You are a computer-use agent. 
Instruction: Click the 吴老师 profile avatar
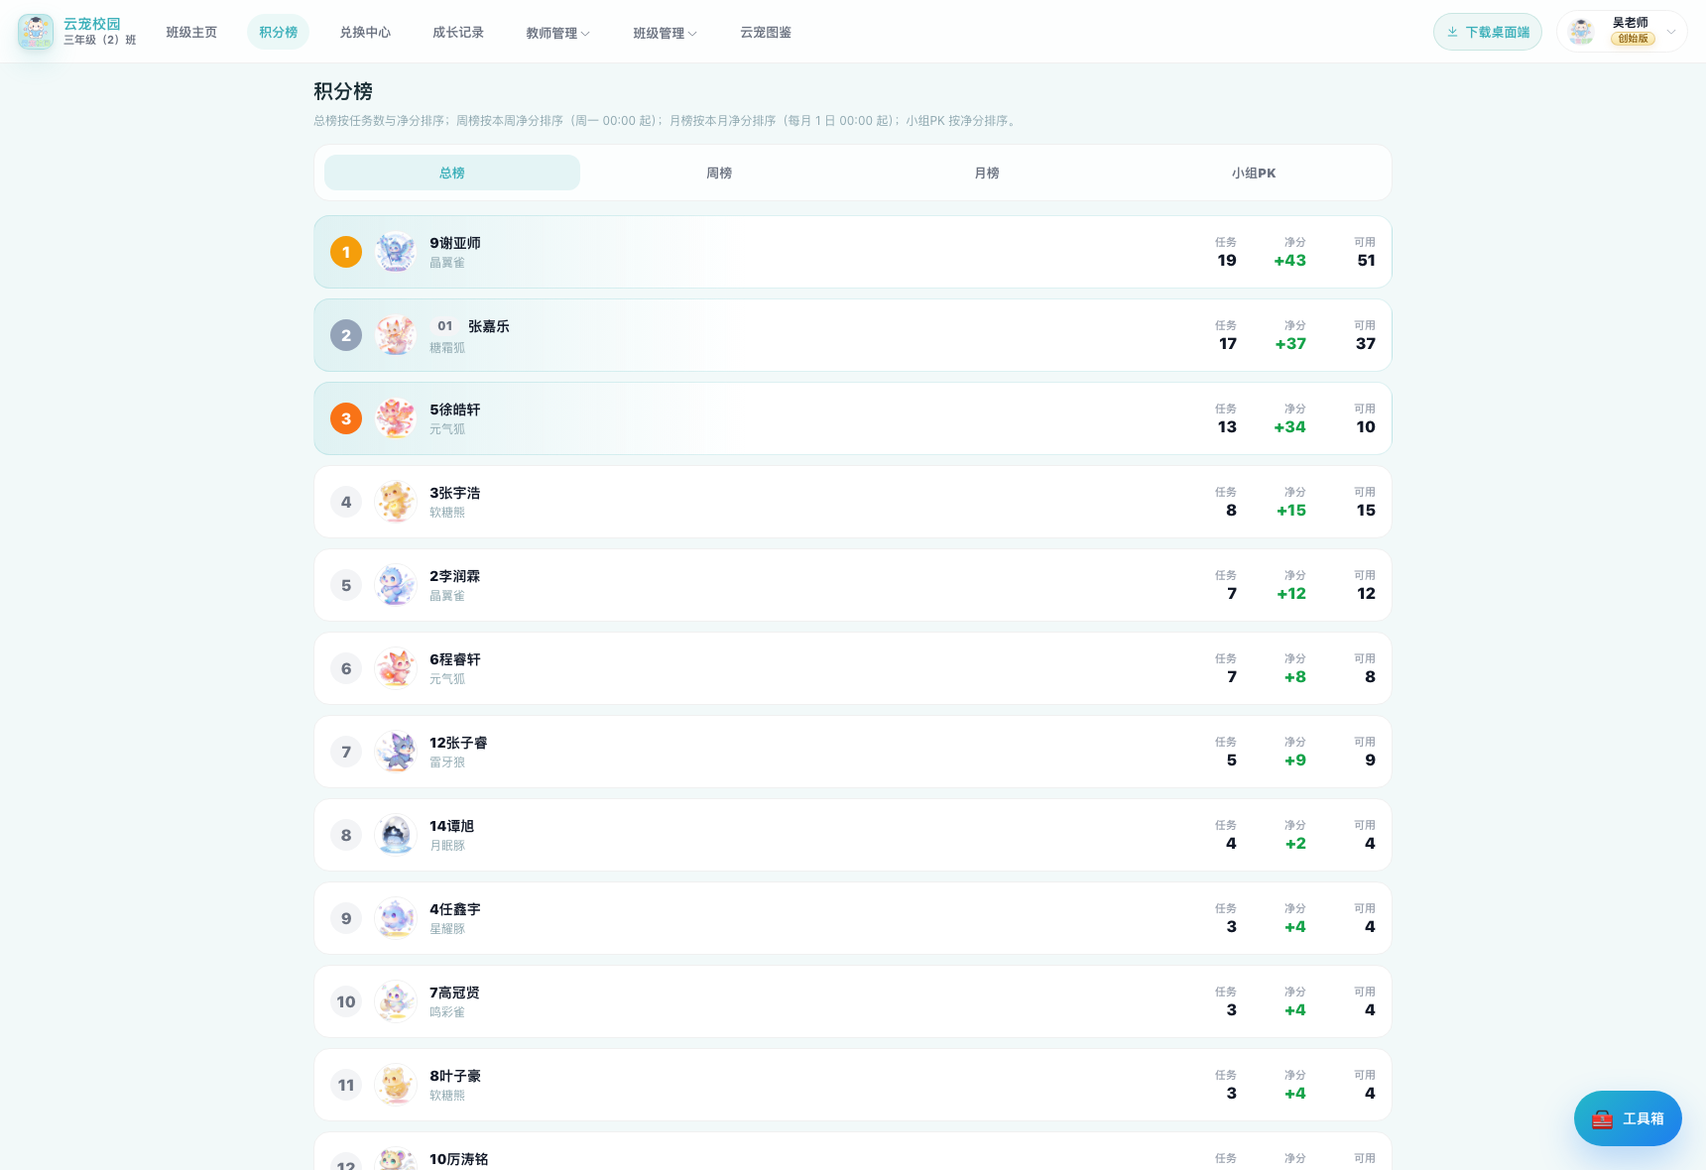point(1581,32)
